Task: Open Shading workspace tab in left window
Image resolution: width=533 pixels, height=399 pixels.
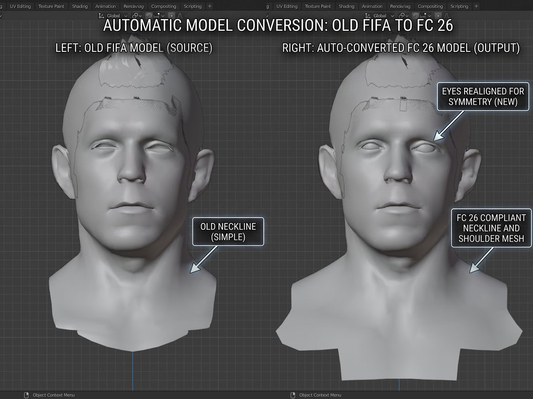Action: pyautogui.click(x=80, y=6)
